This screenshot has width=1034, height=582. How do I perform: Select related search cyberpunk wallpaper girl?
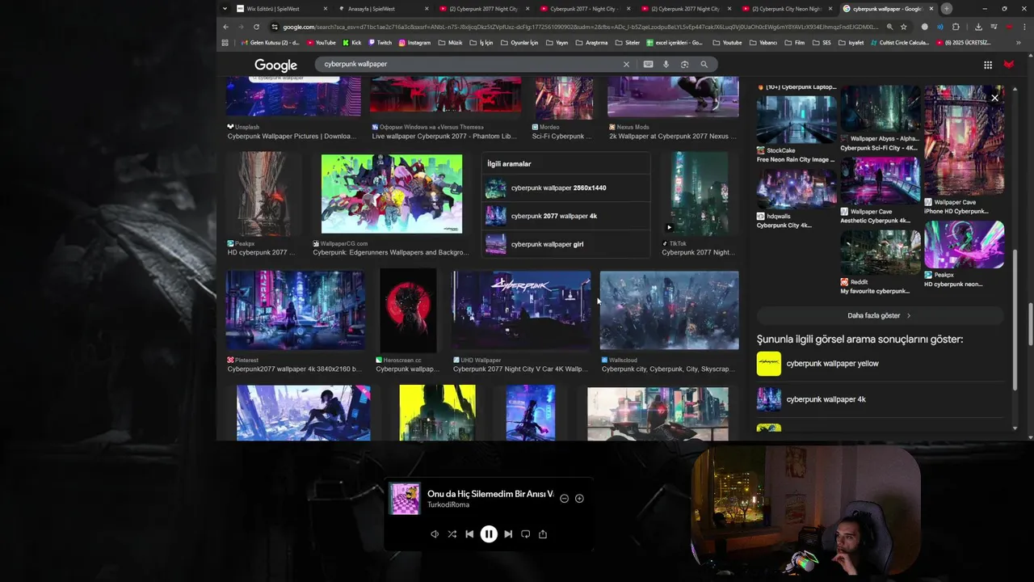(566, 244)
